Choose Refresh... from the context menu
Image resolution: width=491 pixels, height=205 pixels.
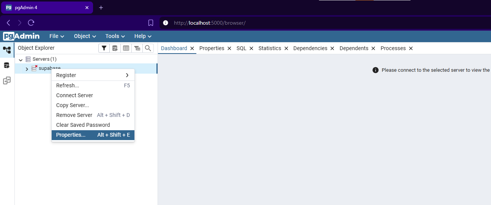pos(93,85)
